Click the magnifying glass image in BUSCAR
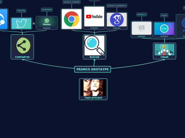This screenshot has height=138, width=185. [94, 45]
